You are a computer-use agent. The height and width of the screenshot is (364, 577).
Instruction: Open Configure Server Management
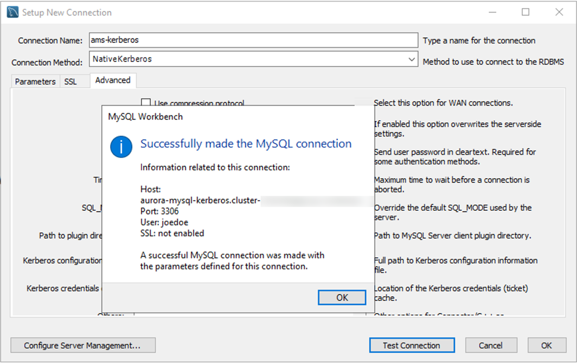(x=83, y=345)
